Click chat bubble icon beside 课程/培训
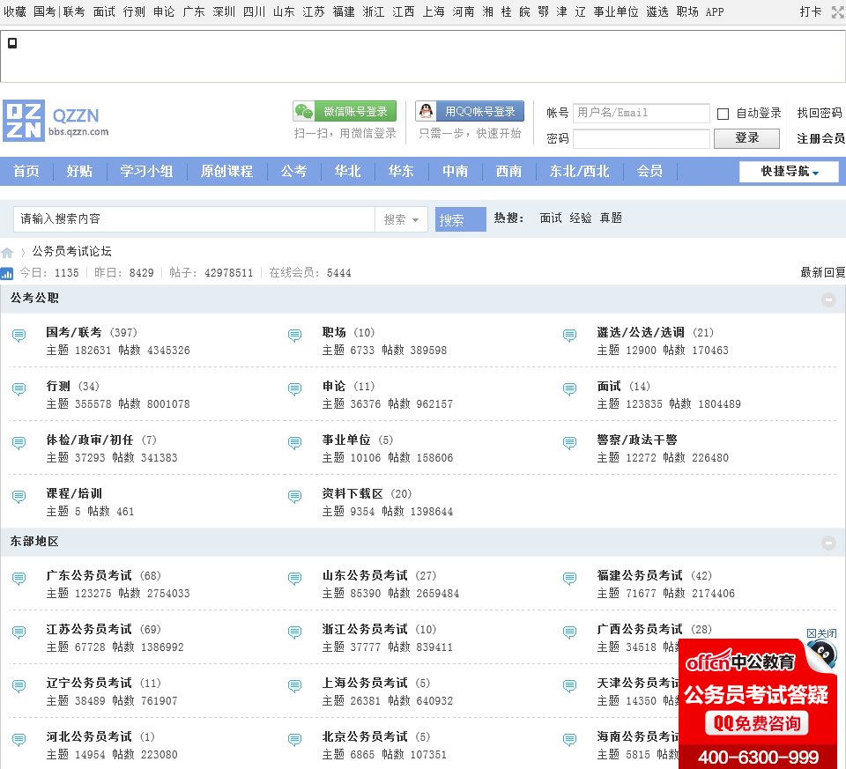The height and width of the screenshot is (769, 846). (19, 497)
